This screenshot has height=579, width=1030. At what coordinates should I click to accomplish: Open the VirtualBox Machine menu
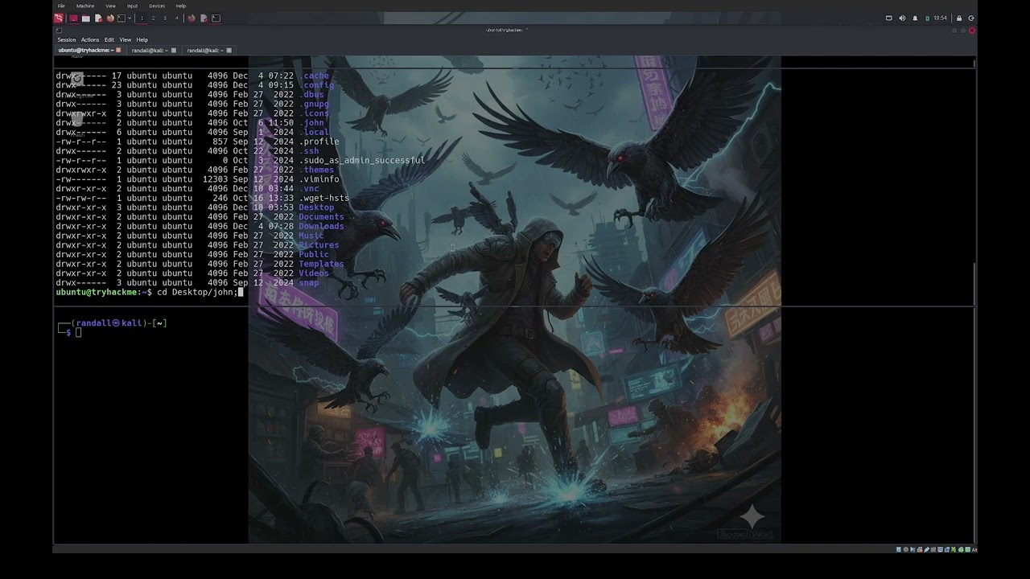coord(85,6)
